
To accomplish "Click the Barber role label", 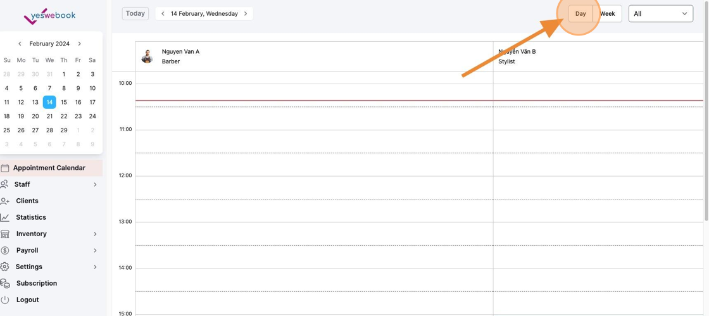I will coord(171,61).
